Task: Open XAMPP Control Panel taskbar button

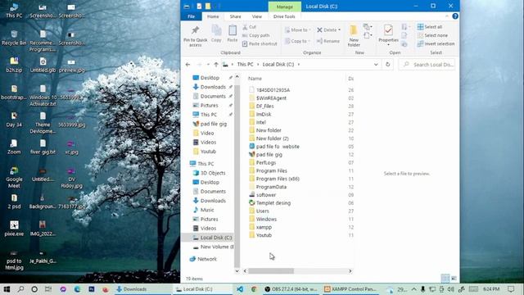Action: click(x=350, y=289)
